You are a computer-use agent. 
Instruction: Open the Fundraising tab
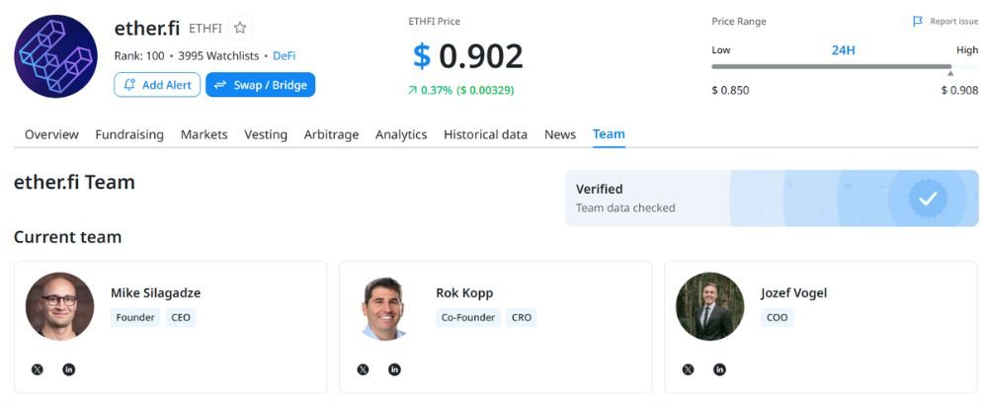coord(129,134)
